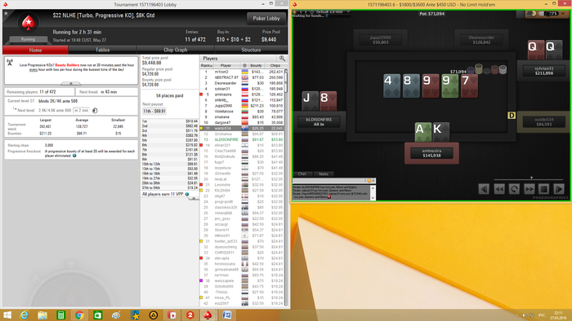This screenshot has height=321, width=572.
Task: Click the Poker Lobby button
Action: click(x=266, y=18)
